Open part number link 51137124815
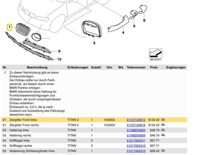The height and width of the screenshot is (155, 207). click(136, 120)
